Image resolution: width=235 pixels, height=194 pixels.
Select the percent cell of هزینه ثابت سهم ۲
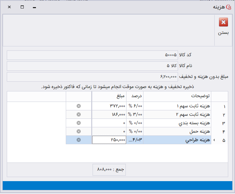[x=134, y=114]
